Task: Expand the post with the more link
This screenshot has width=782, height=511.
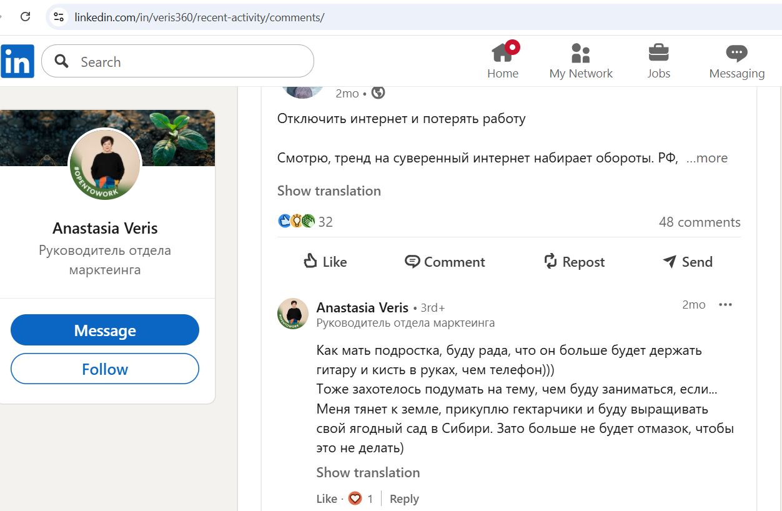Action: [x=708, y=158]
